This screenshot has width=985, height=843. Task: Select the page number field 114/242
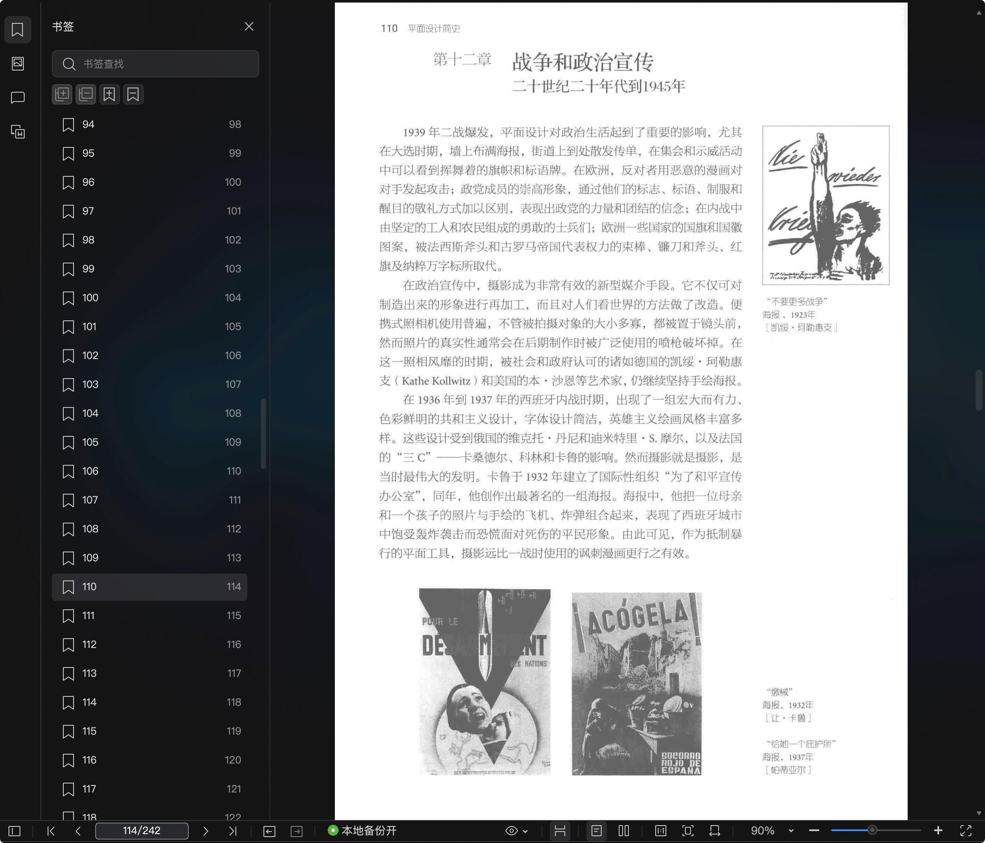(x=142, y=831)
